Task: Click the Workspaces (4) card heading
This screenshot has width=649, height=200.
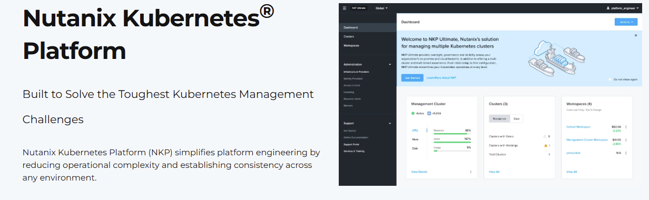Action: (x=579, y=104)
